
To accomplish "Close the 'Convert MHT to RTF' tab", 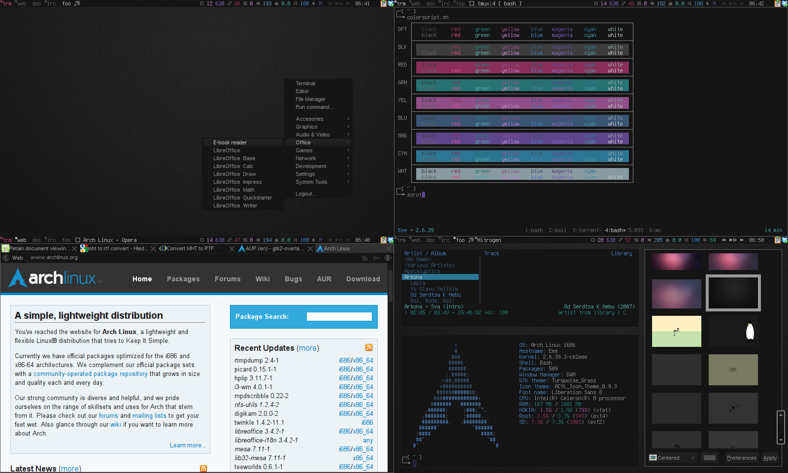I will (232, 249).
